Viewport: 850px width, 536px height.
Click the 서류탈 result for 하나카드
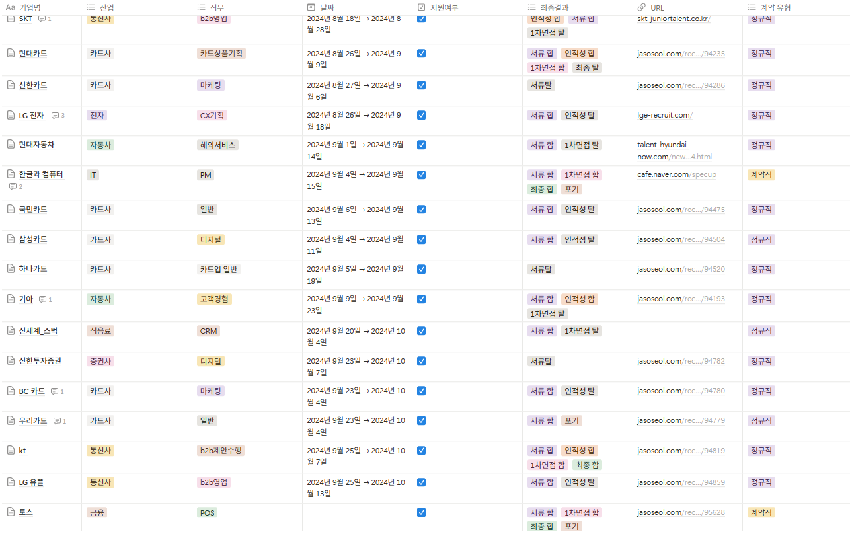click(541, 270)
